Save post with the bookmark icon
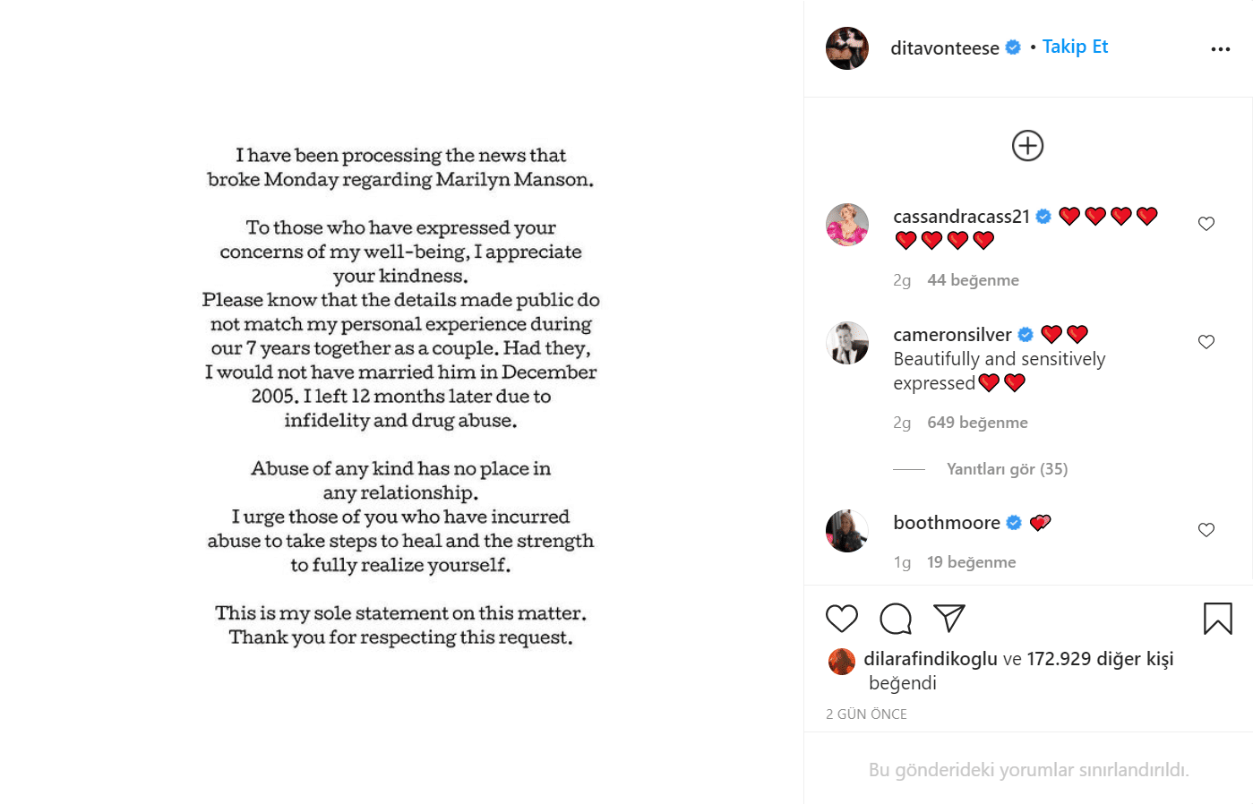This screenshot has width=1253, height=804. tap(1217, 619)
